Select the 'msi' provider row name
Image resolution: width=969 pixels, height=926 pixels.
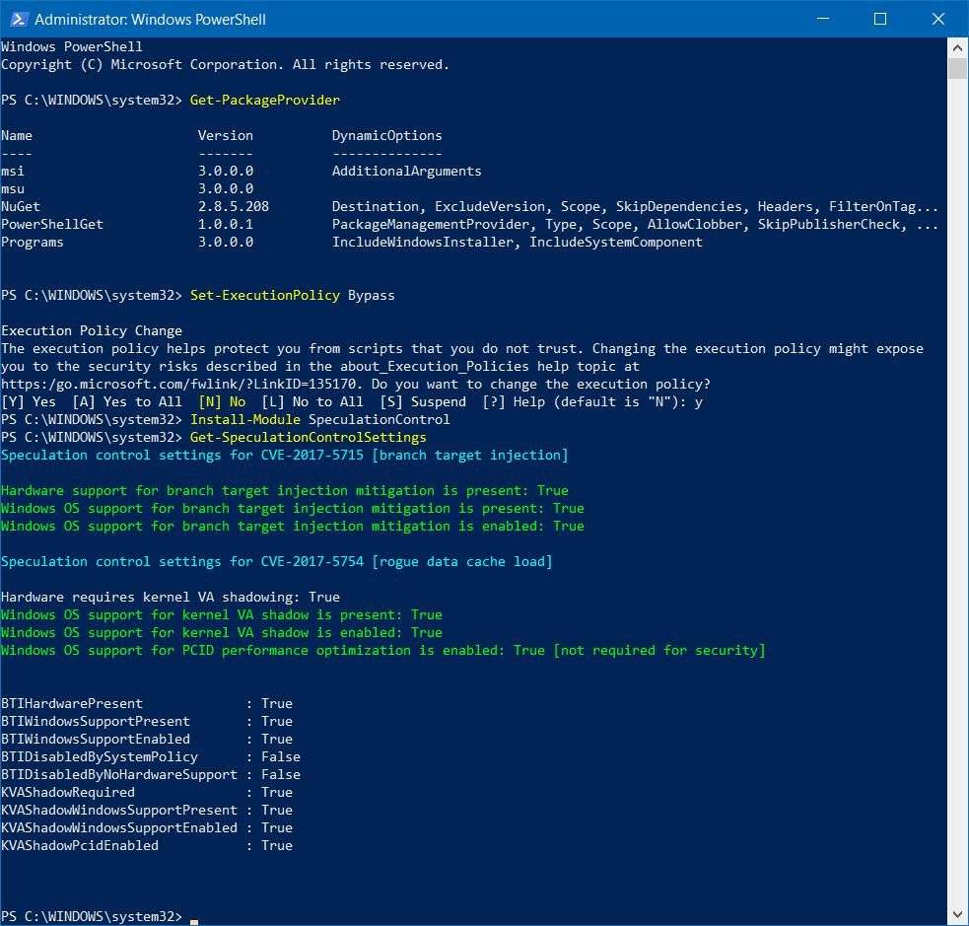[x=13, y=172]
